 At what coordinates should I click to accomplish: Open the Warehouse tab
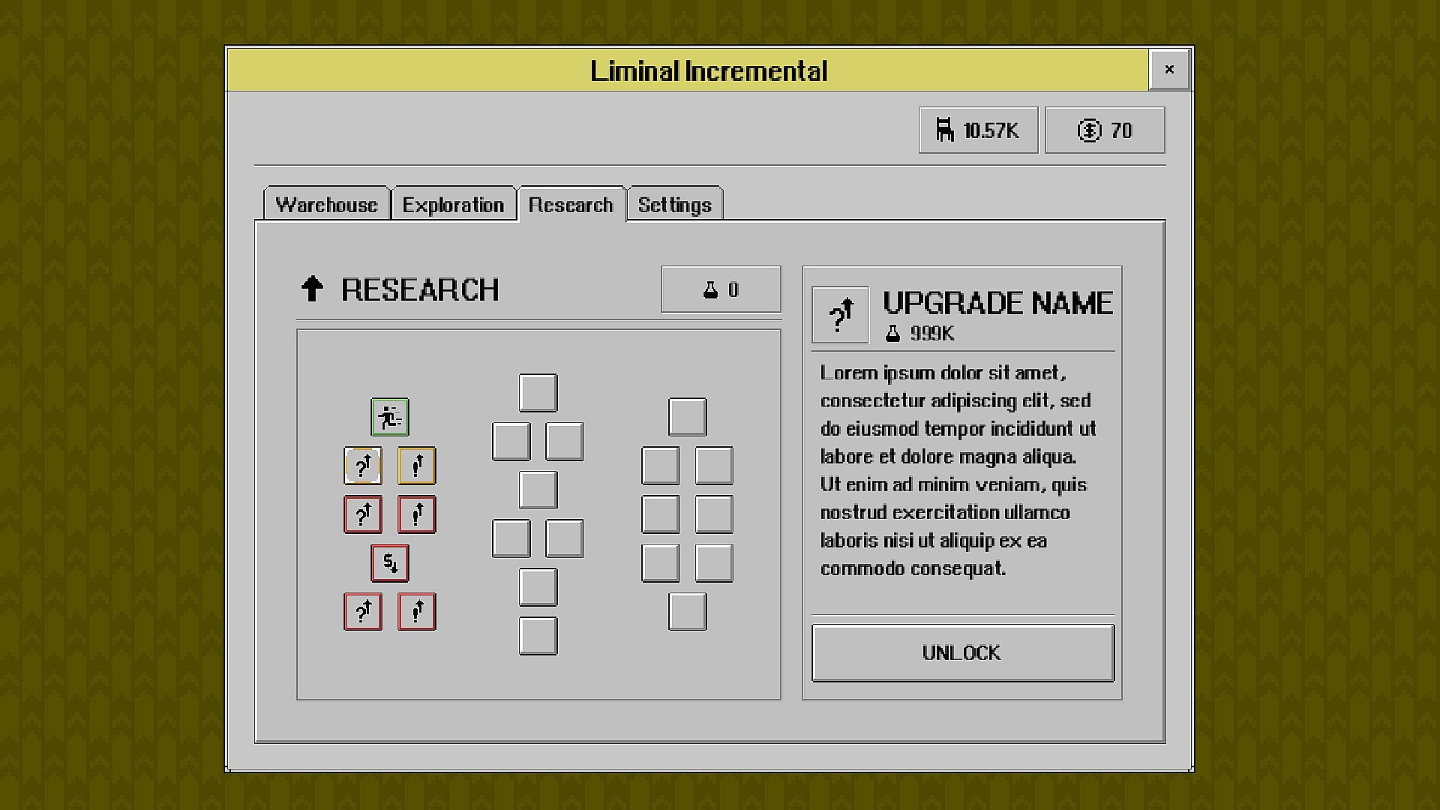(326, 205)
